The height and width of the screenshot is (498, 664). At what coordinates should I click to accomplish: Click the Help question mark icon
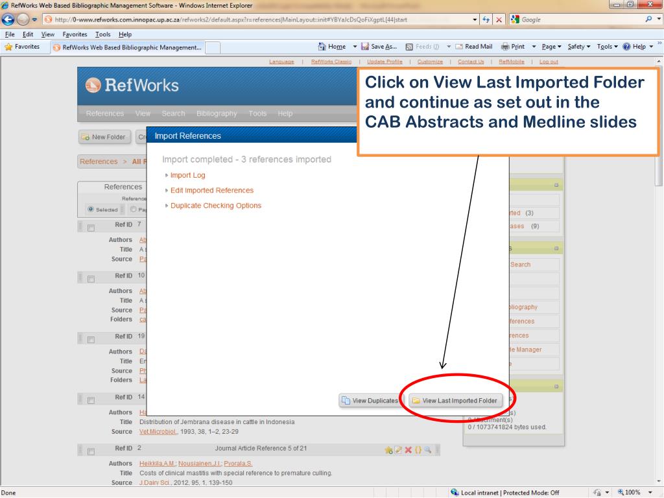(626, 47)
